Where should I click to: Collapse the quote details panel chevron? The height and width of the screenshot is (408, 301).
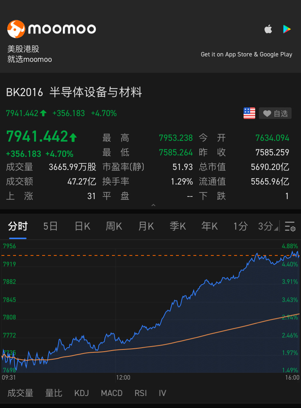coord(153,205)
